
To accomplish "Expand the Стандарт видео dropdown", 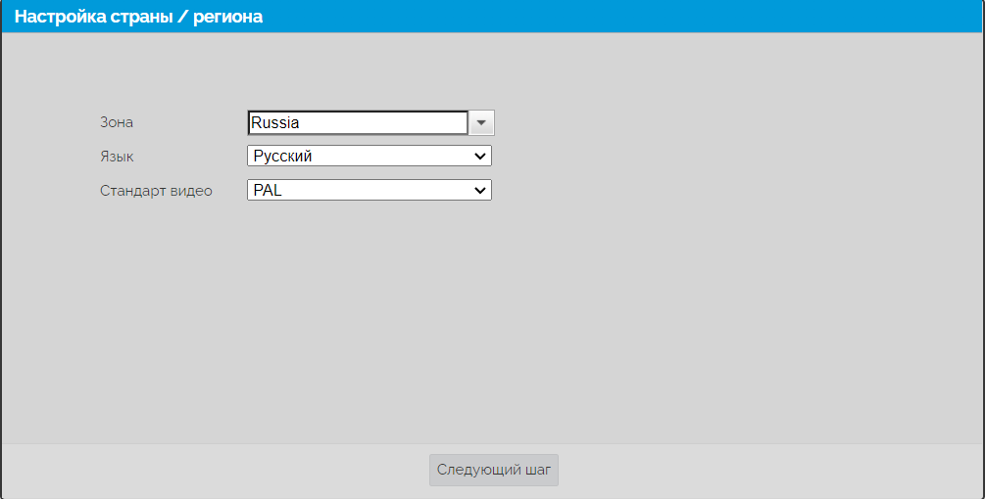I will tap(369, 190).
